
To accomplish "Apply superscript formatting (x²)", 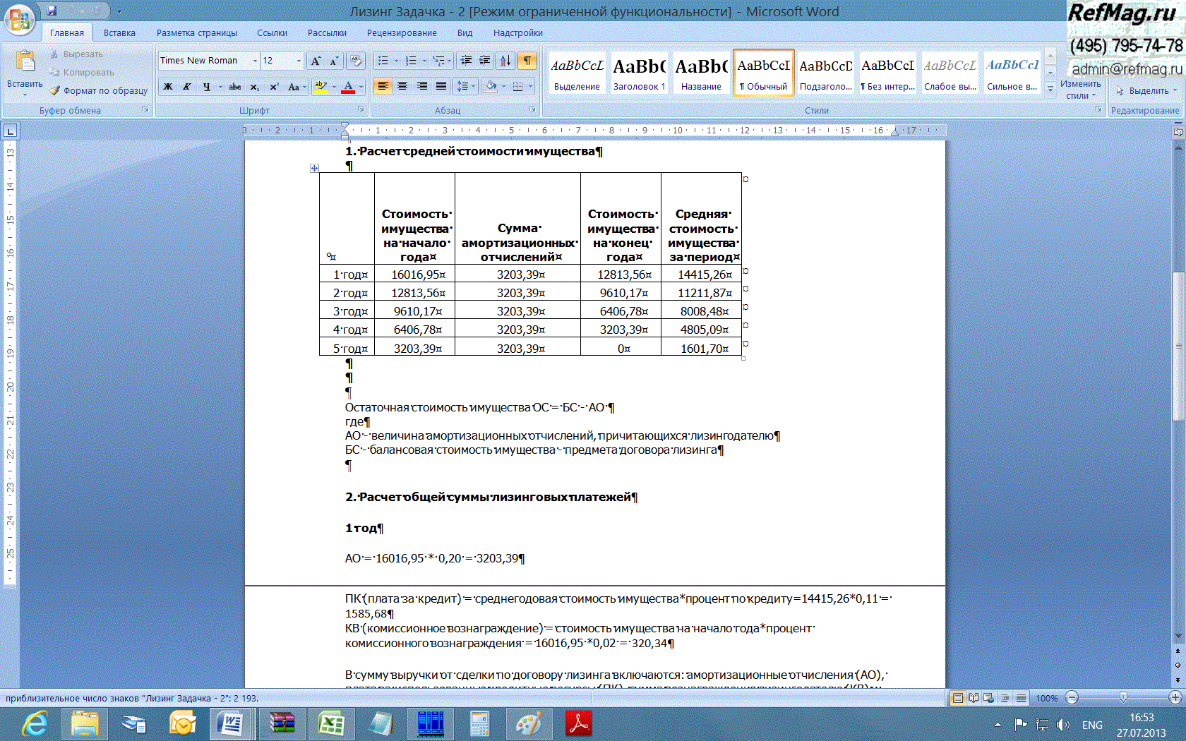I will tap(274, 87).
